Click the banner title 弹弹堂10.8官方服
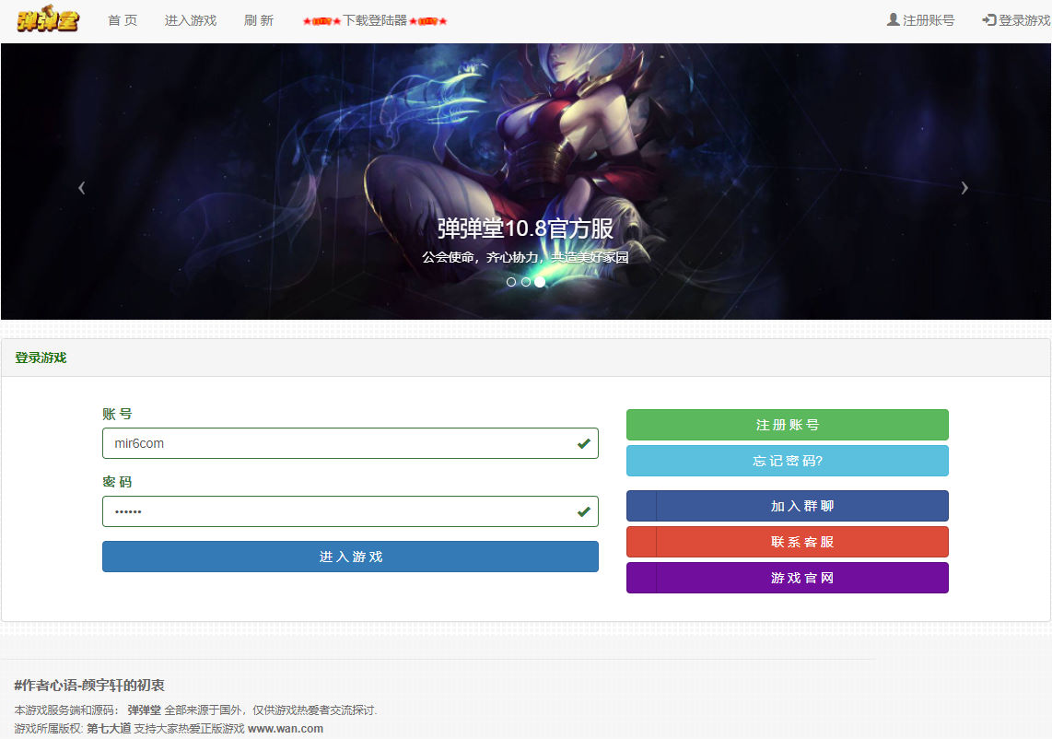The height and width of the screenshot is (739, 1052). point(525,229)
